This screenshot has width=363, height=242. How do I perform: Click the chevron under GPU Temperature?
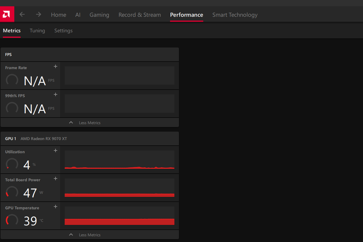[71, 235]
